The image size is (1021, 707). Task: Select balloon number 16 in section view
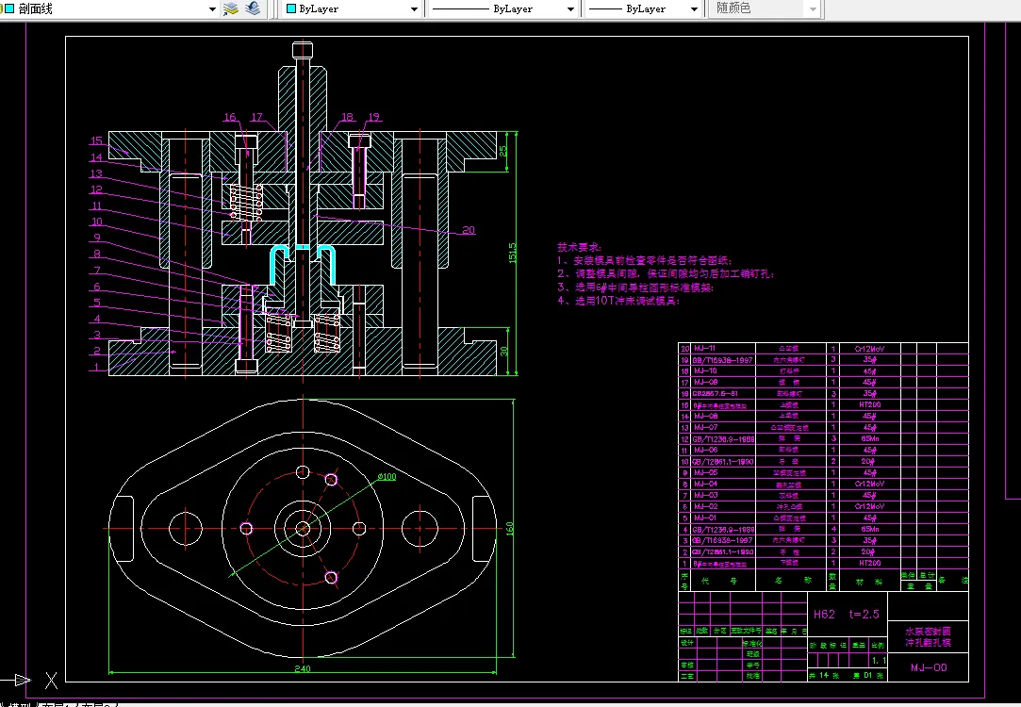pyautogui.click(x=230, y=117)
